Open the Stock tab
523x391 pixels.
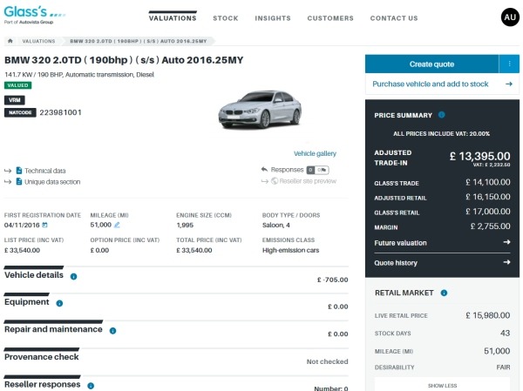tap(226, 18)
